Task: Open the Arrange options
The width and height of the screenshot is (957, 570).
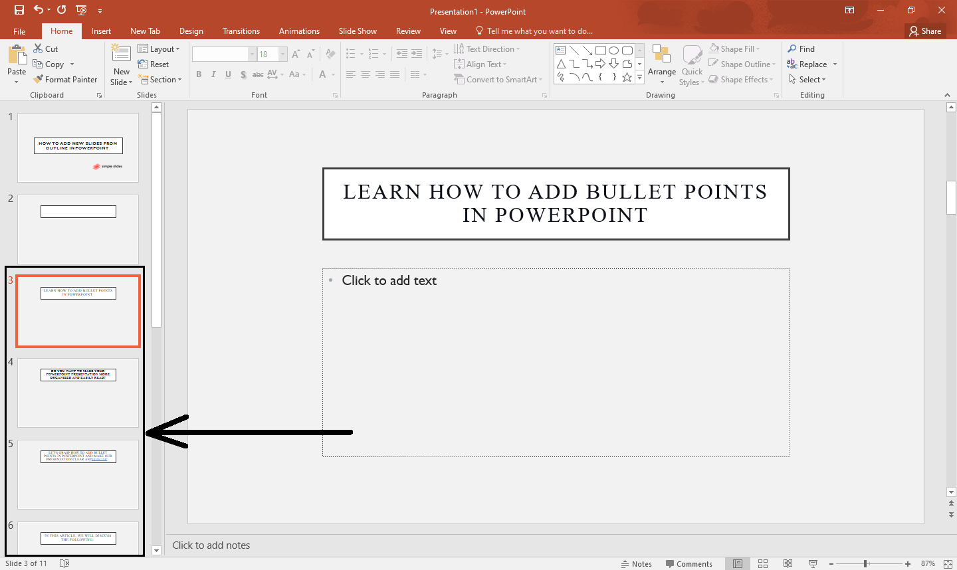Action: click(x=662, y=64)
